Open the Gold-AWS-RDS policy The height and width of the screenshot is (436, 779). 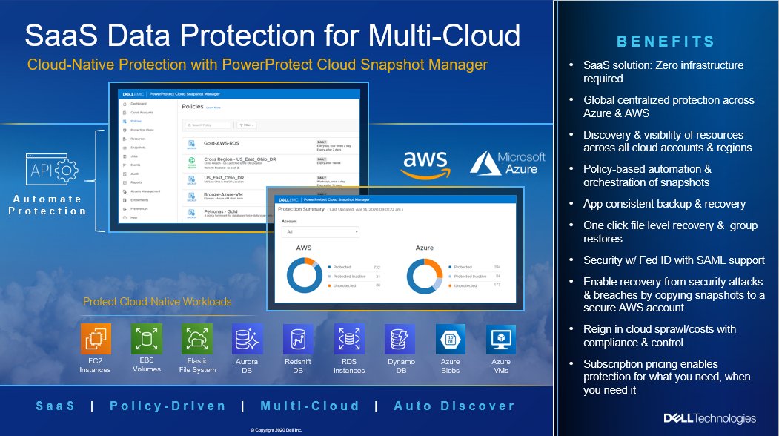[222, 143]
